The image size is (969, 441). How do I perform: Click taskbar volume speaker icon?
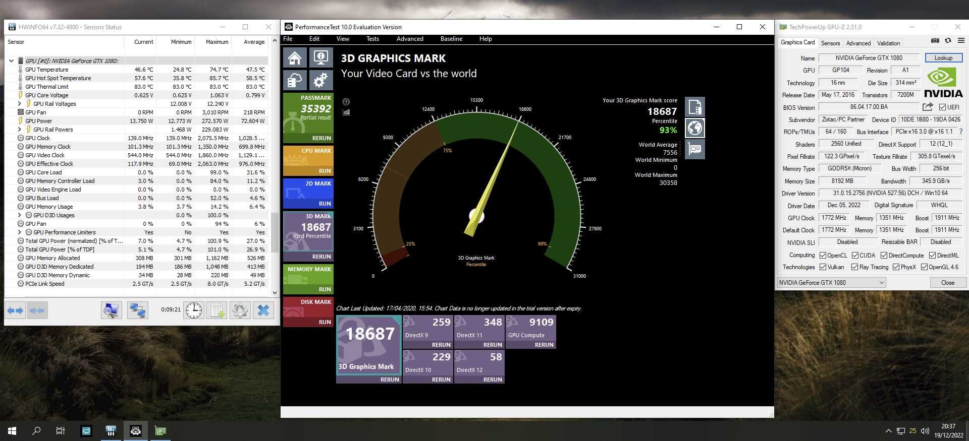tap(925, 431)
